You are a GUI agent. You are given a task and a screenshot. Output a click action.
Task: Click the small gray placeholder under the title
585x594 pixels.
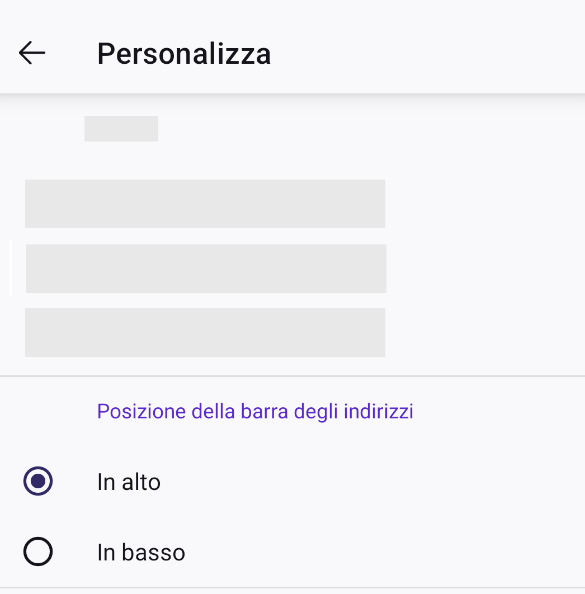coord(121,129)
